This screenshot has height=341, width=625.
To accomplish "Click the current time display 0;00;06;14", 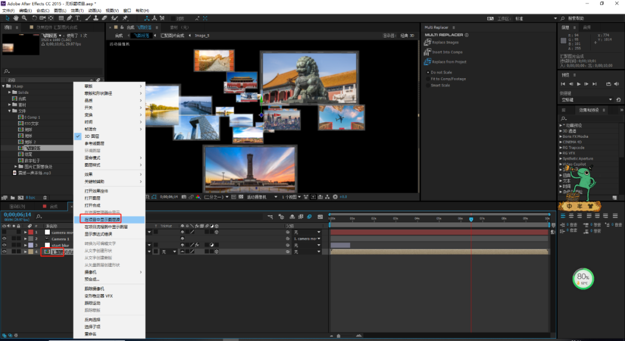I will tap(16, 214).
